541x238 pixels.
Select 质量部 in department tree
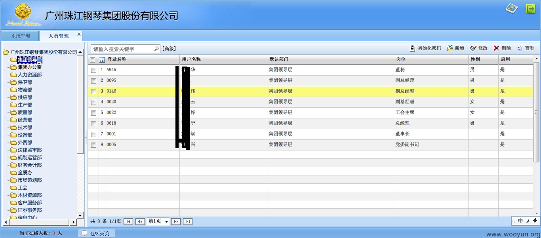(x=25, y=112)
